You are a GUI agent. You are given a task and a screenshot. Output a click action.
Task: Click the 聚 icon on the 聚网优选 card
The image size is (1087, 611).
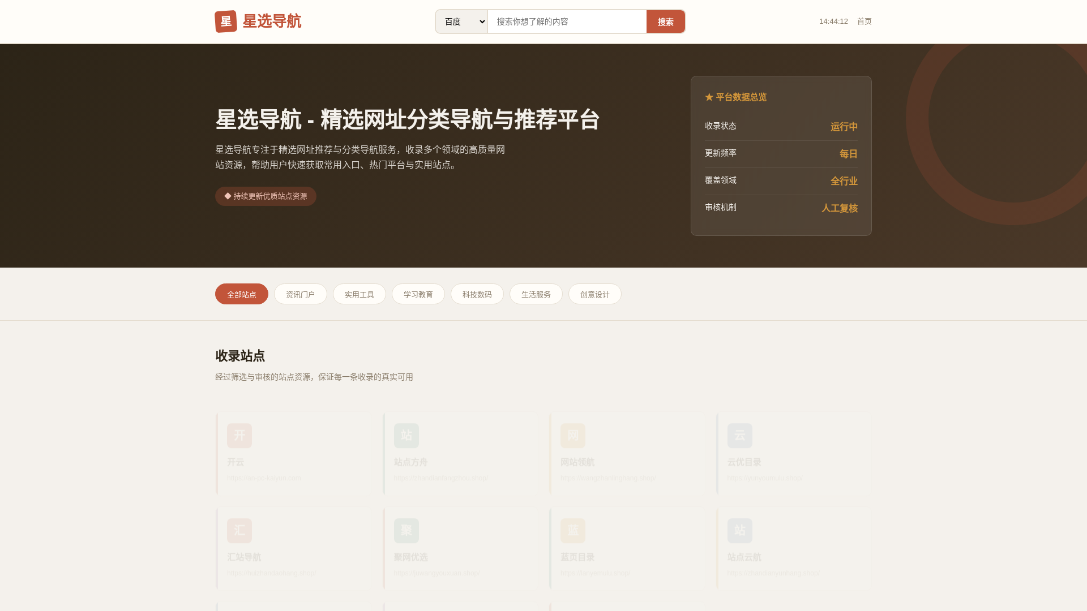(406, 531)
